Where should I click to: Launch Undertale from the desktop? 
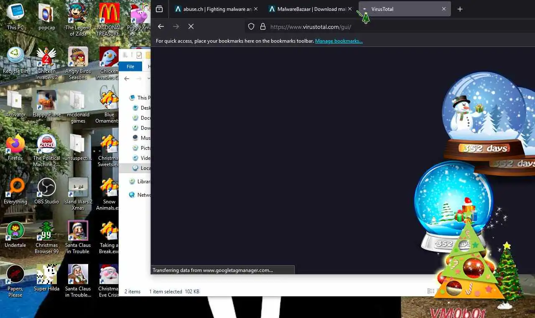pos(15,234)
